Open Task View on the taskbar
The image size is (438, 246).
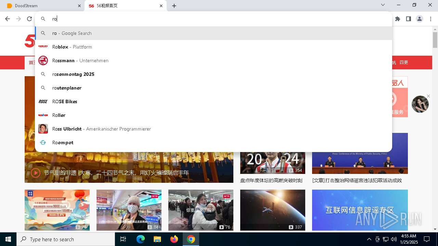point(123,239)
